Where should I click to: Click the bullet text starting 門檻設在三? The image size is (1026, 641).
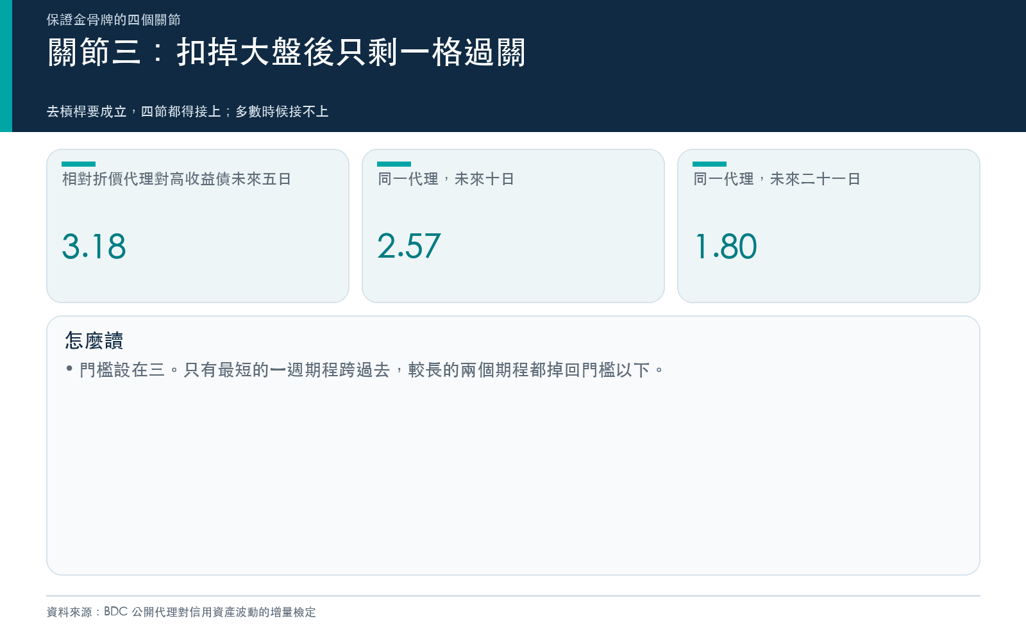[x=372, y=370]
